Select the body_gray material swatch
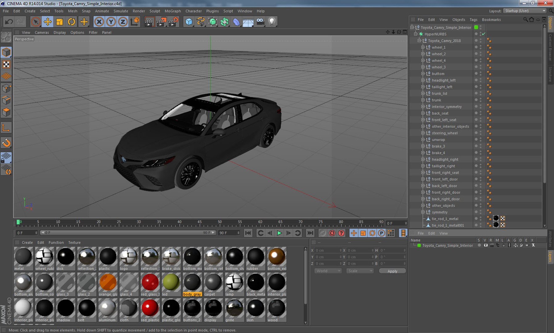 click(192, 285)
